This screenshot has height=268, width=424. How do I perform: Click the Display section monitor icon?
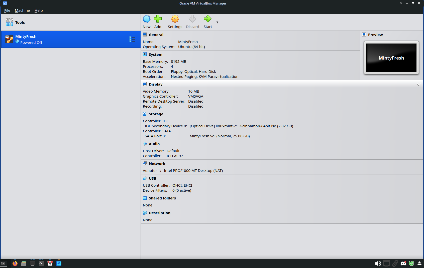tap(145, 84)
